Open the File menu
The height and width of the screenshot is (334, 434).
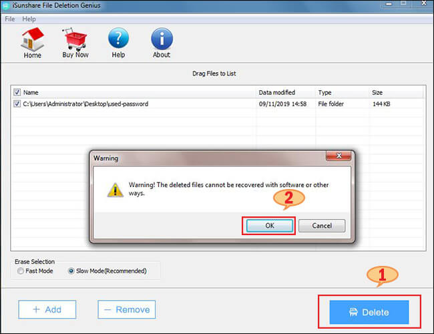pos(10,19)
